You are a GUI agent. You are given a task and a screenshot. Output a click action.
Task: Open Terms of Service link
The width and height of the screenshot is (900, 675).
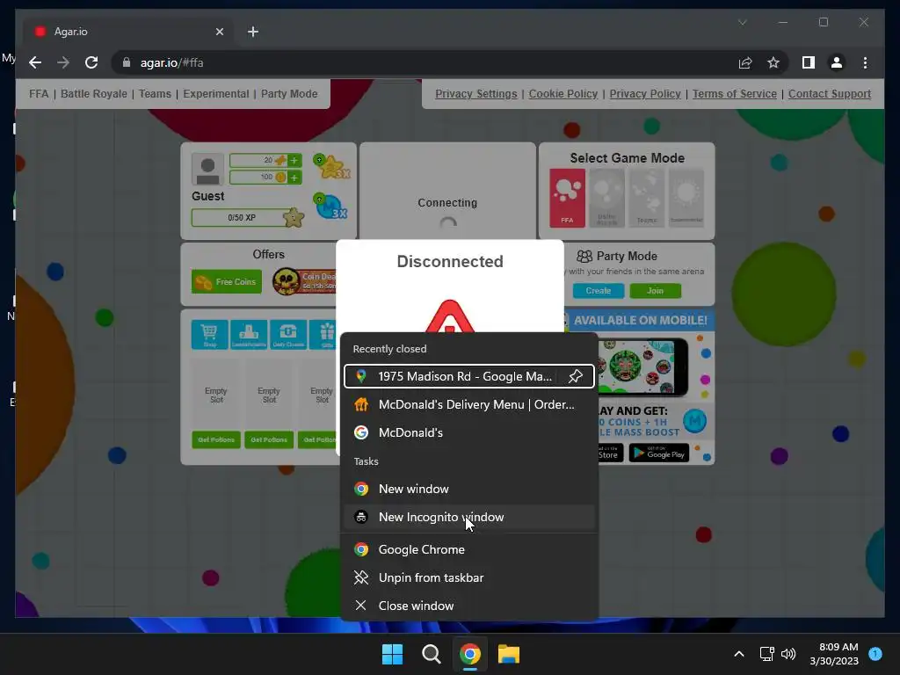[734, 93]
